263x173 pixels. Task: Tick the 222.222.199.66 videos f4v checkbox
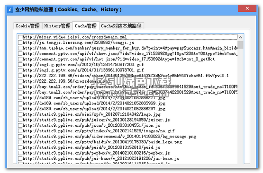pyautogui.click(x=20, y=76)
